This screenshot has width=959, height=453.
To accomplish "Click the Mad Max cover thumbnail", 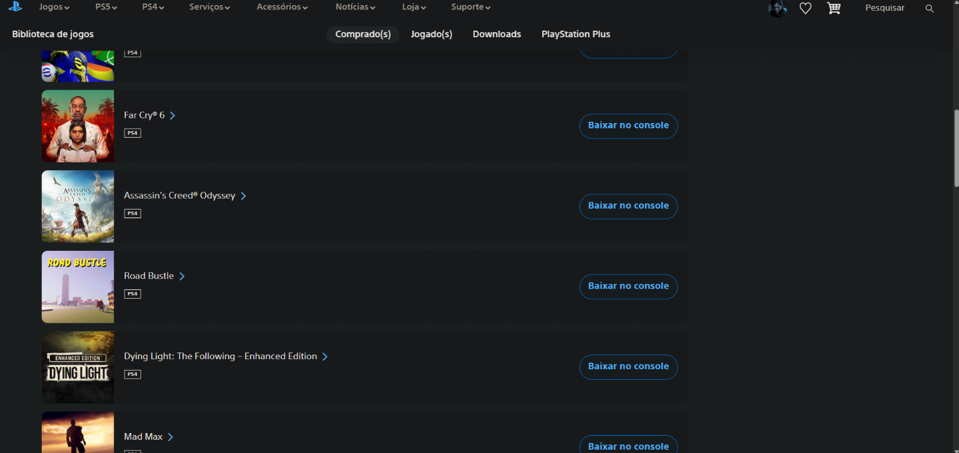I will click(78, 432).
